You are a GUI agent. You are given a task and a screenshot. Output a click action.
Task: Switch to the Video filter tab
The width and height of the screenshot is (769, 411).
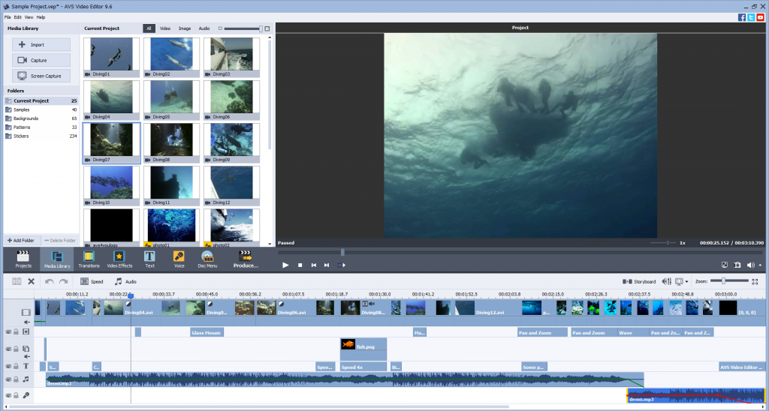(165, 28)
